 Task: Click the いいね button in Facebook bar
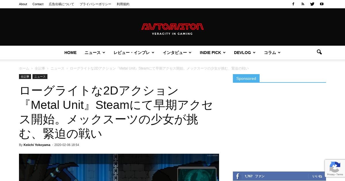(317, 176)
